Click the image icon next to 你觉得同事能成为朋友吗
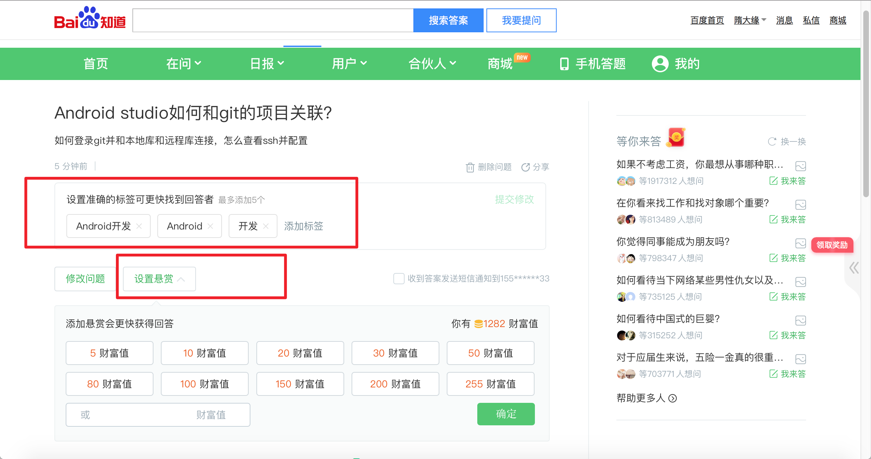Screen dimensions: 871x459 point(801,243)
